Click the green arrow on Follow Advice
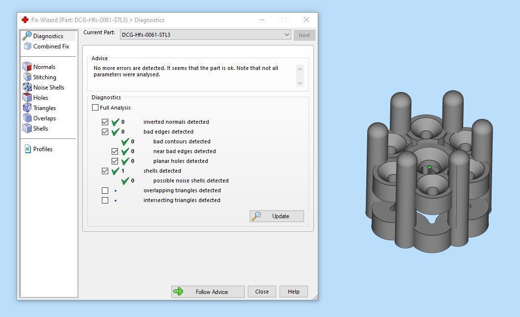Screen dimensions: 520x317 click(x=178, y=292)
